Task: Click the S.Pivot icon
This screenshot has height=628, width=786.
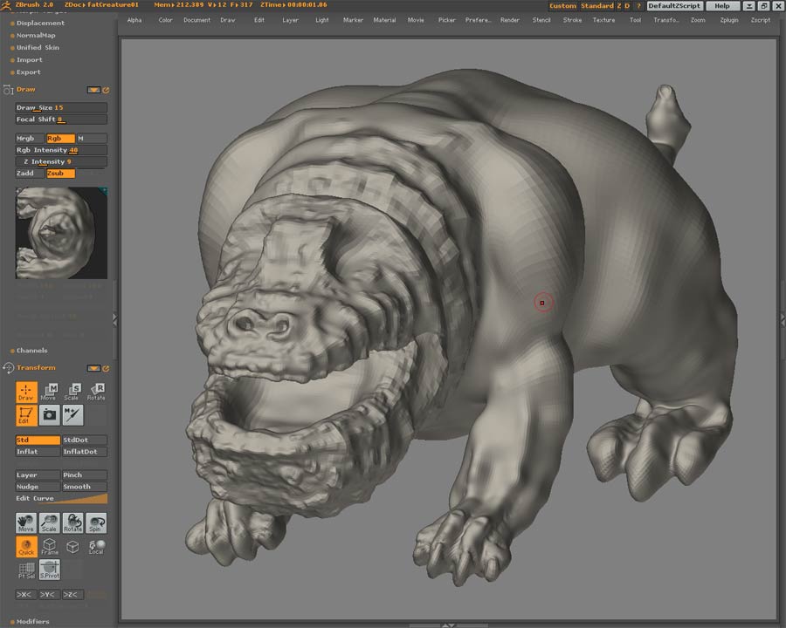Action: (50, 570)
